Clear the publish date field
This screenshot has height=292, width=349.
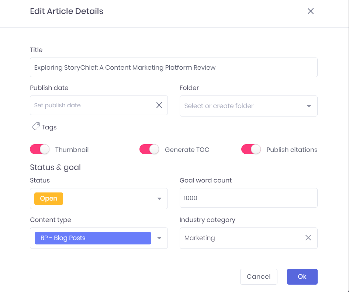click(159, 105)
